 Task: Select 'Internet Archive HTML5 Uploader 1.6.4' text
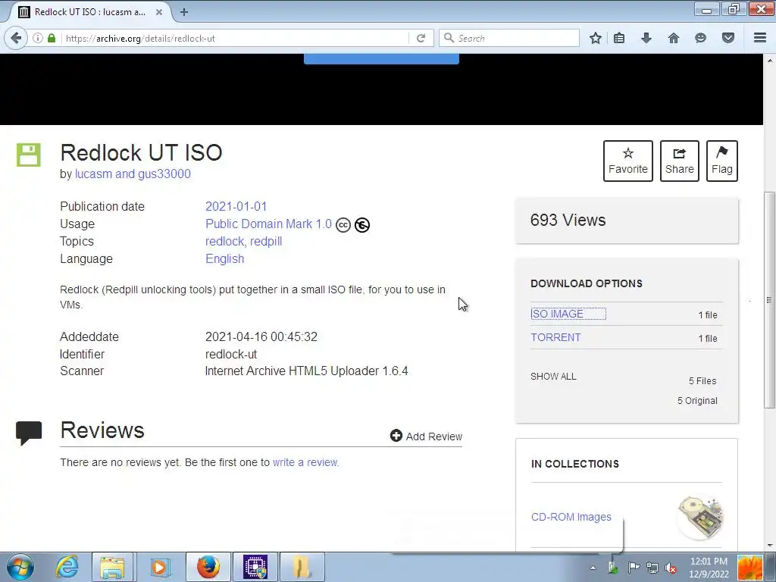tap(306, 371)
